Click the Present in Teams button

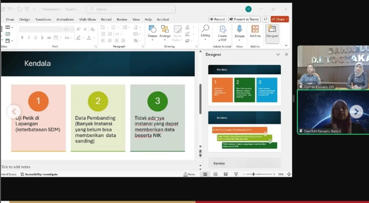pyautogui.click(x=244, y=19)
